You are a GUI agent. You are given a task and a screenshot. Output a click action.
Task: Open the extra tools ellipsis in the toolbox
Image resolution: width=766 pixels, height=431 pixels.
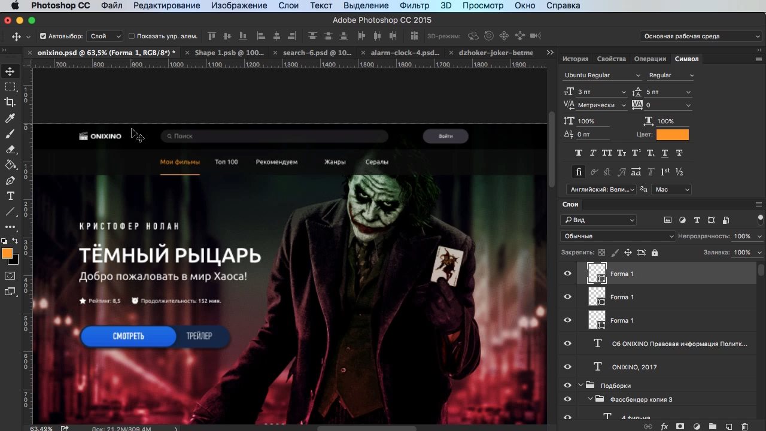click(10, 227)
